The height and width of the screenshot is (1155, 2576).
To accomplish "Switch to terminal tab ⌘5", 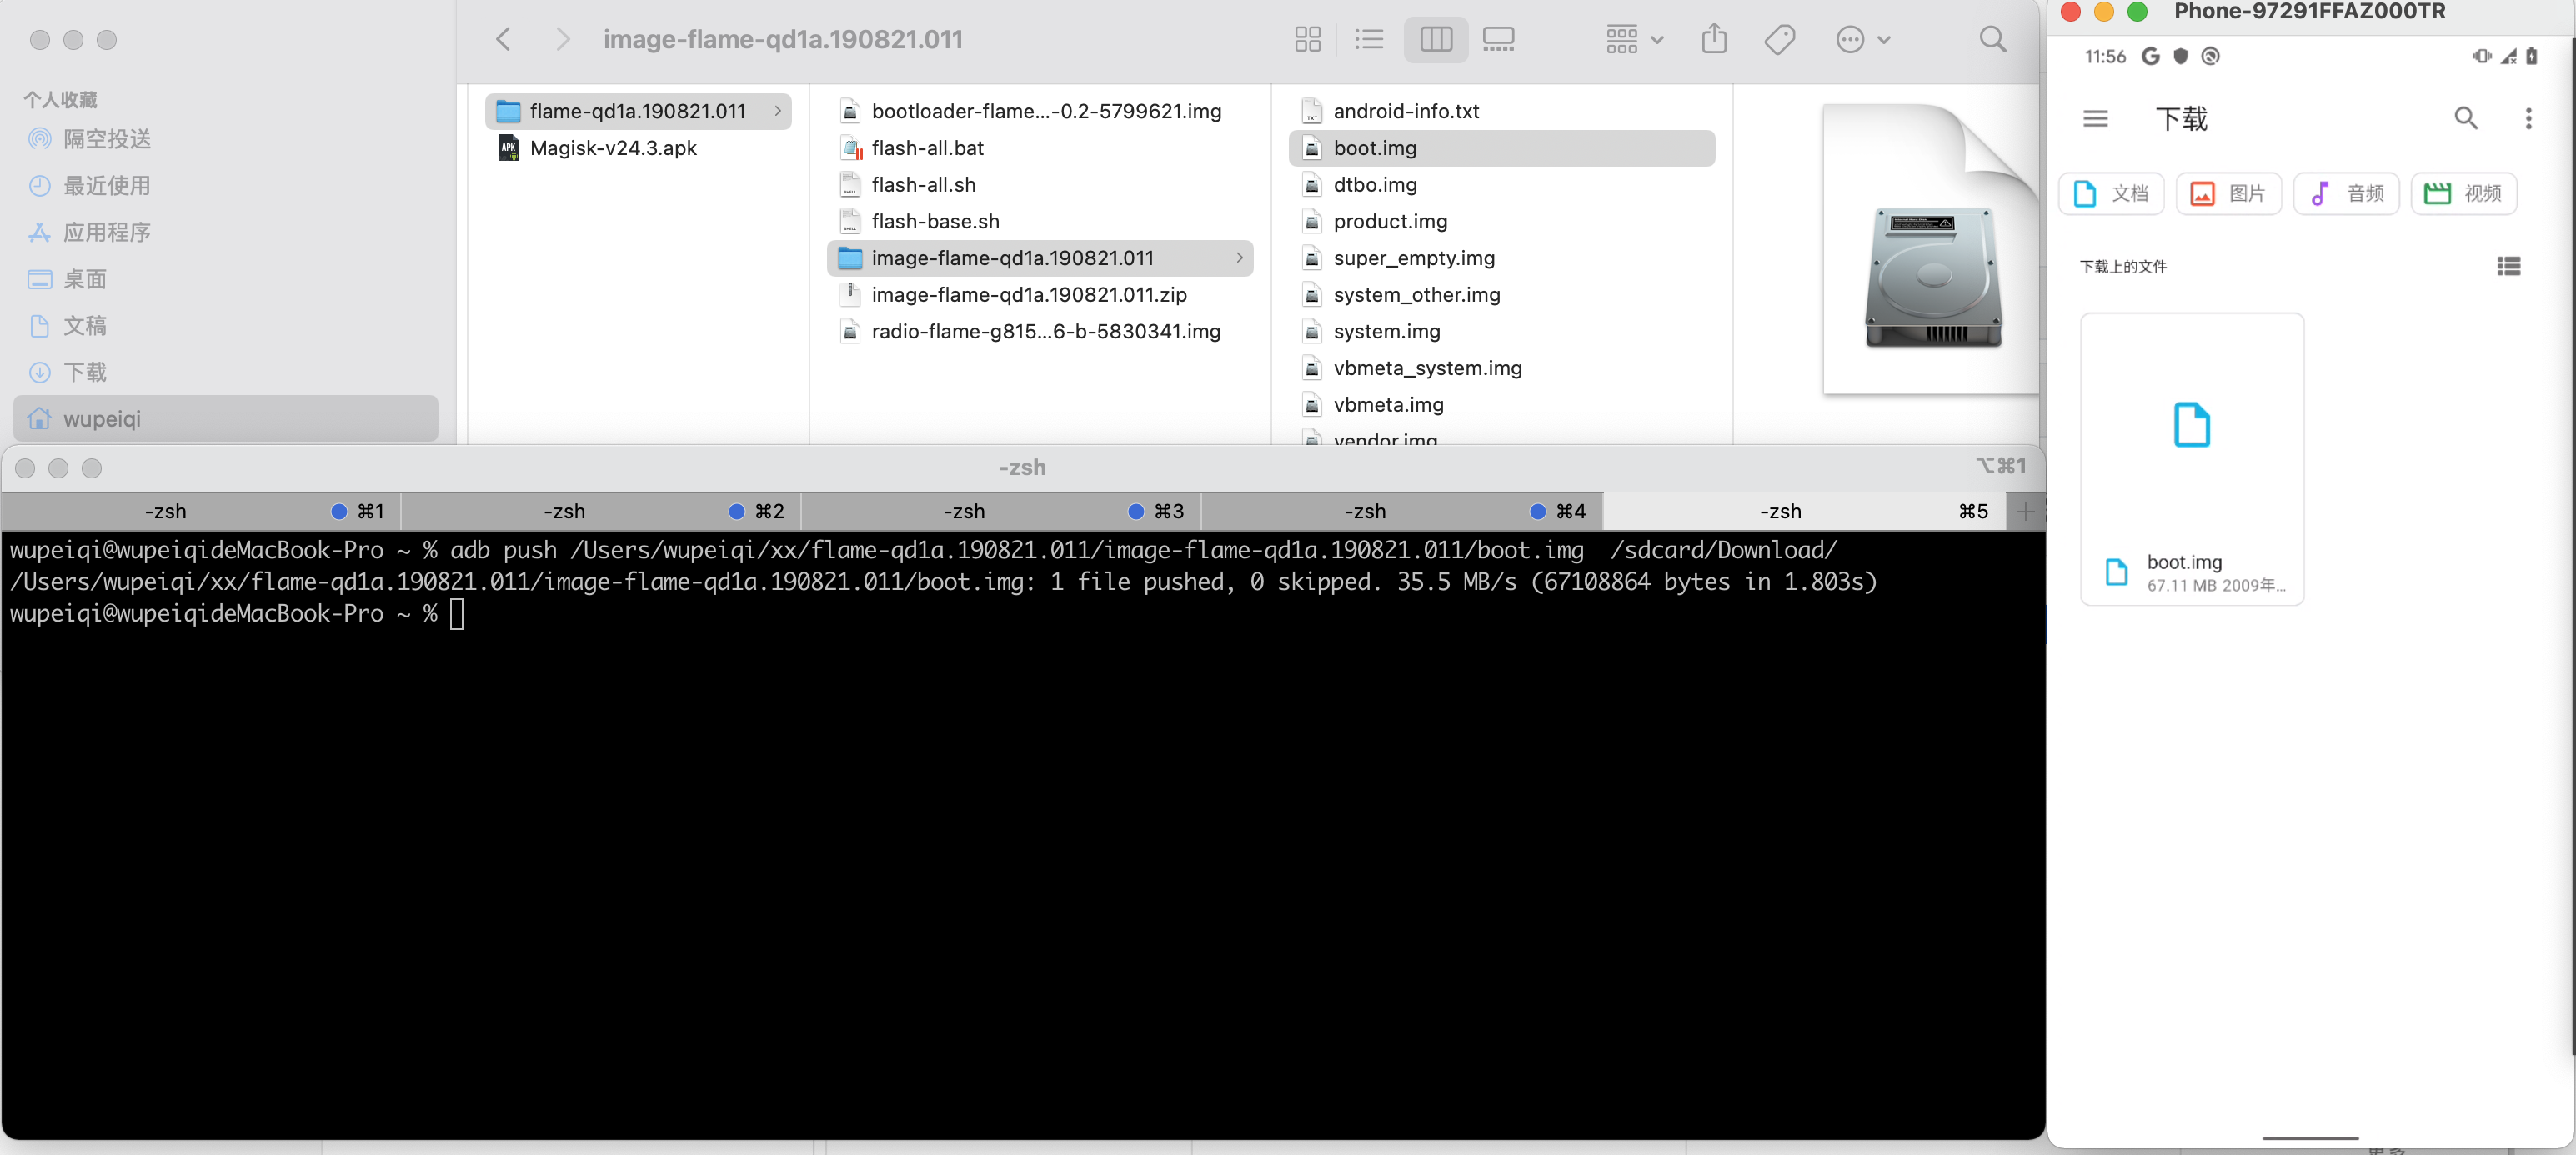I will pos(1804,511).
